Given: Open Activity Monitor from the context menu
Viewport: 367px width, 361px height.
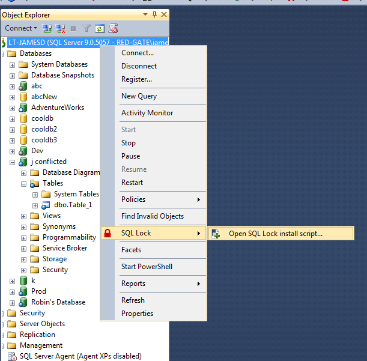Looking at the screenshot, I should (x=147, y=113).
